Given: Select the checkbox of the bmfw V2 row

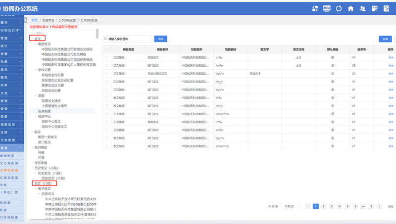Looking at the screenshot, I should pos(107,66).
